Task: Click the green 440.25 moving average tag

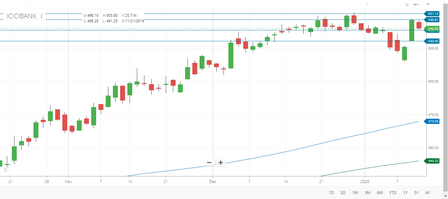Action: [x=433, y=161]
